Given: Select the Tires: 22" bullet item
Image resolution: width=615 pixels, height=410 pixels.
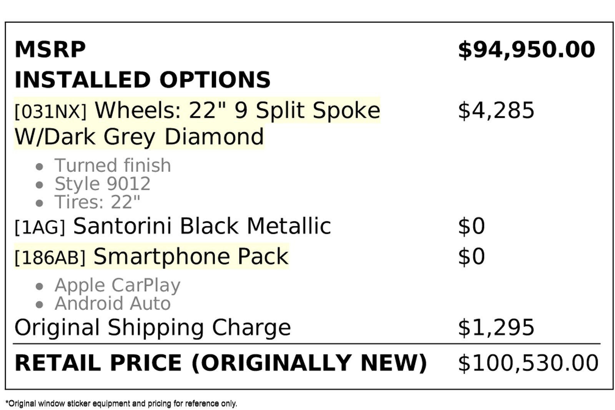Looking at the screenshot, I should [x=97, y=202].
